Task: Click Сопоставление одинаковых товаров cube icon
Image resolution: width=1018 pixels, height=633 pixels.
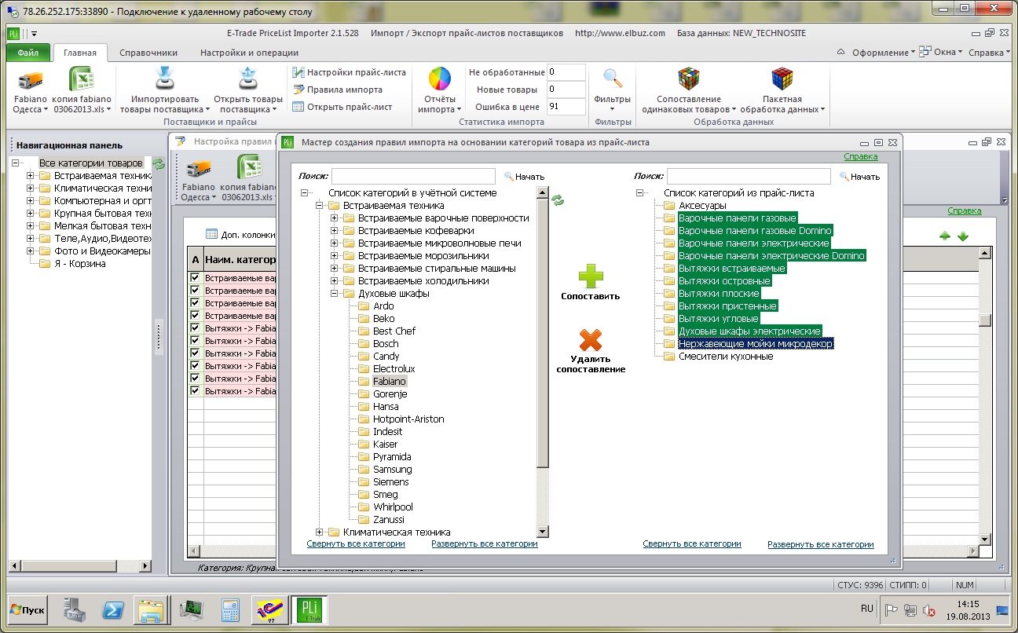Action: point(689,79)
